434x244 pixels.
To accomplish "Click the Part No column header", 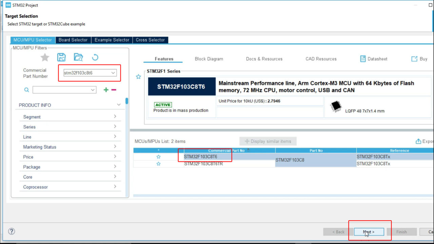I will (x=316, y=150).
